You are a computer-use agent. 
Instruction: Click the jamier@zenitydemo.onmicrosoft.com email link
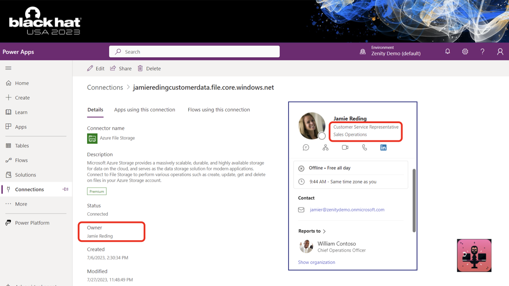(347, 210)
